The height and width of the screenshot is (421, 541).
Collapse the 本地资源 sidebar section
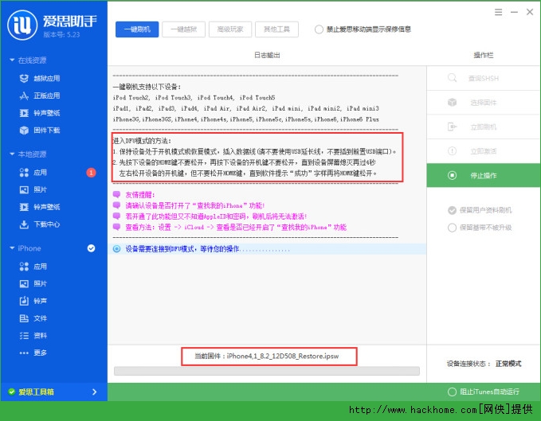11,154
